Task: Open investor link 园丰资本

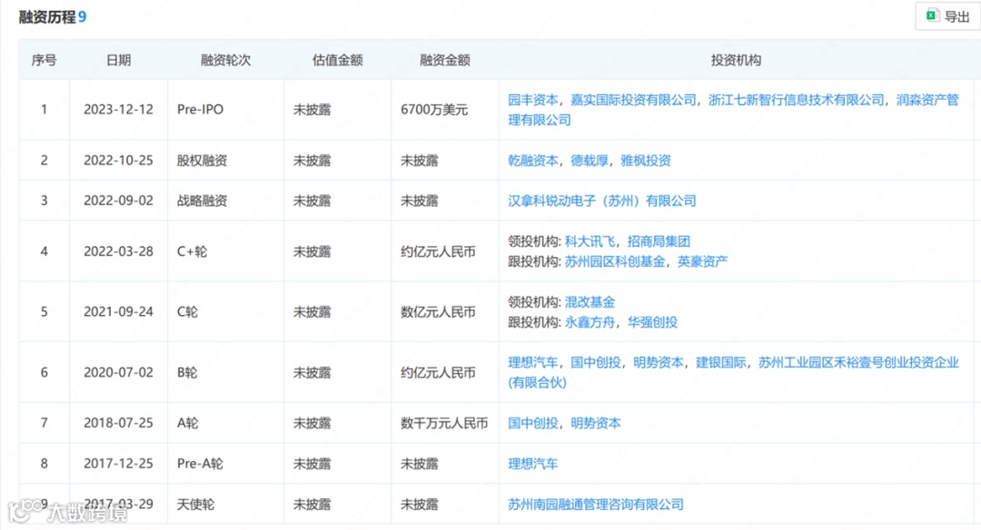Action: (533, 100)
